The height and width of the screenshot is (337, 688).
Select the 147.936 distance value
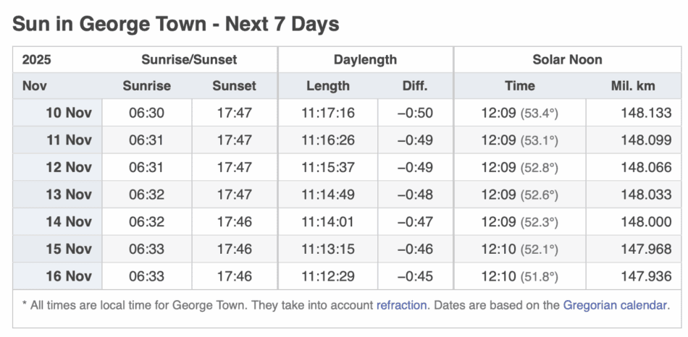pos(646,276)
